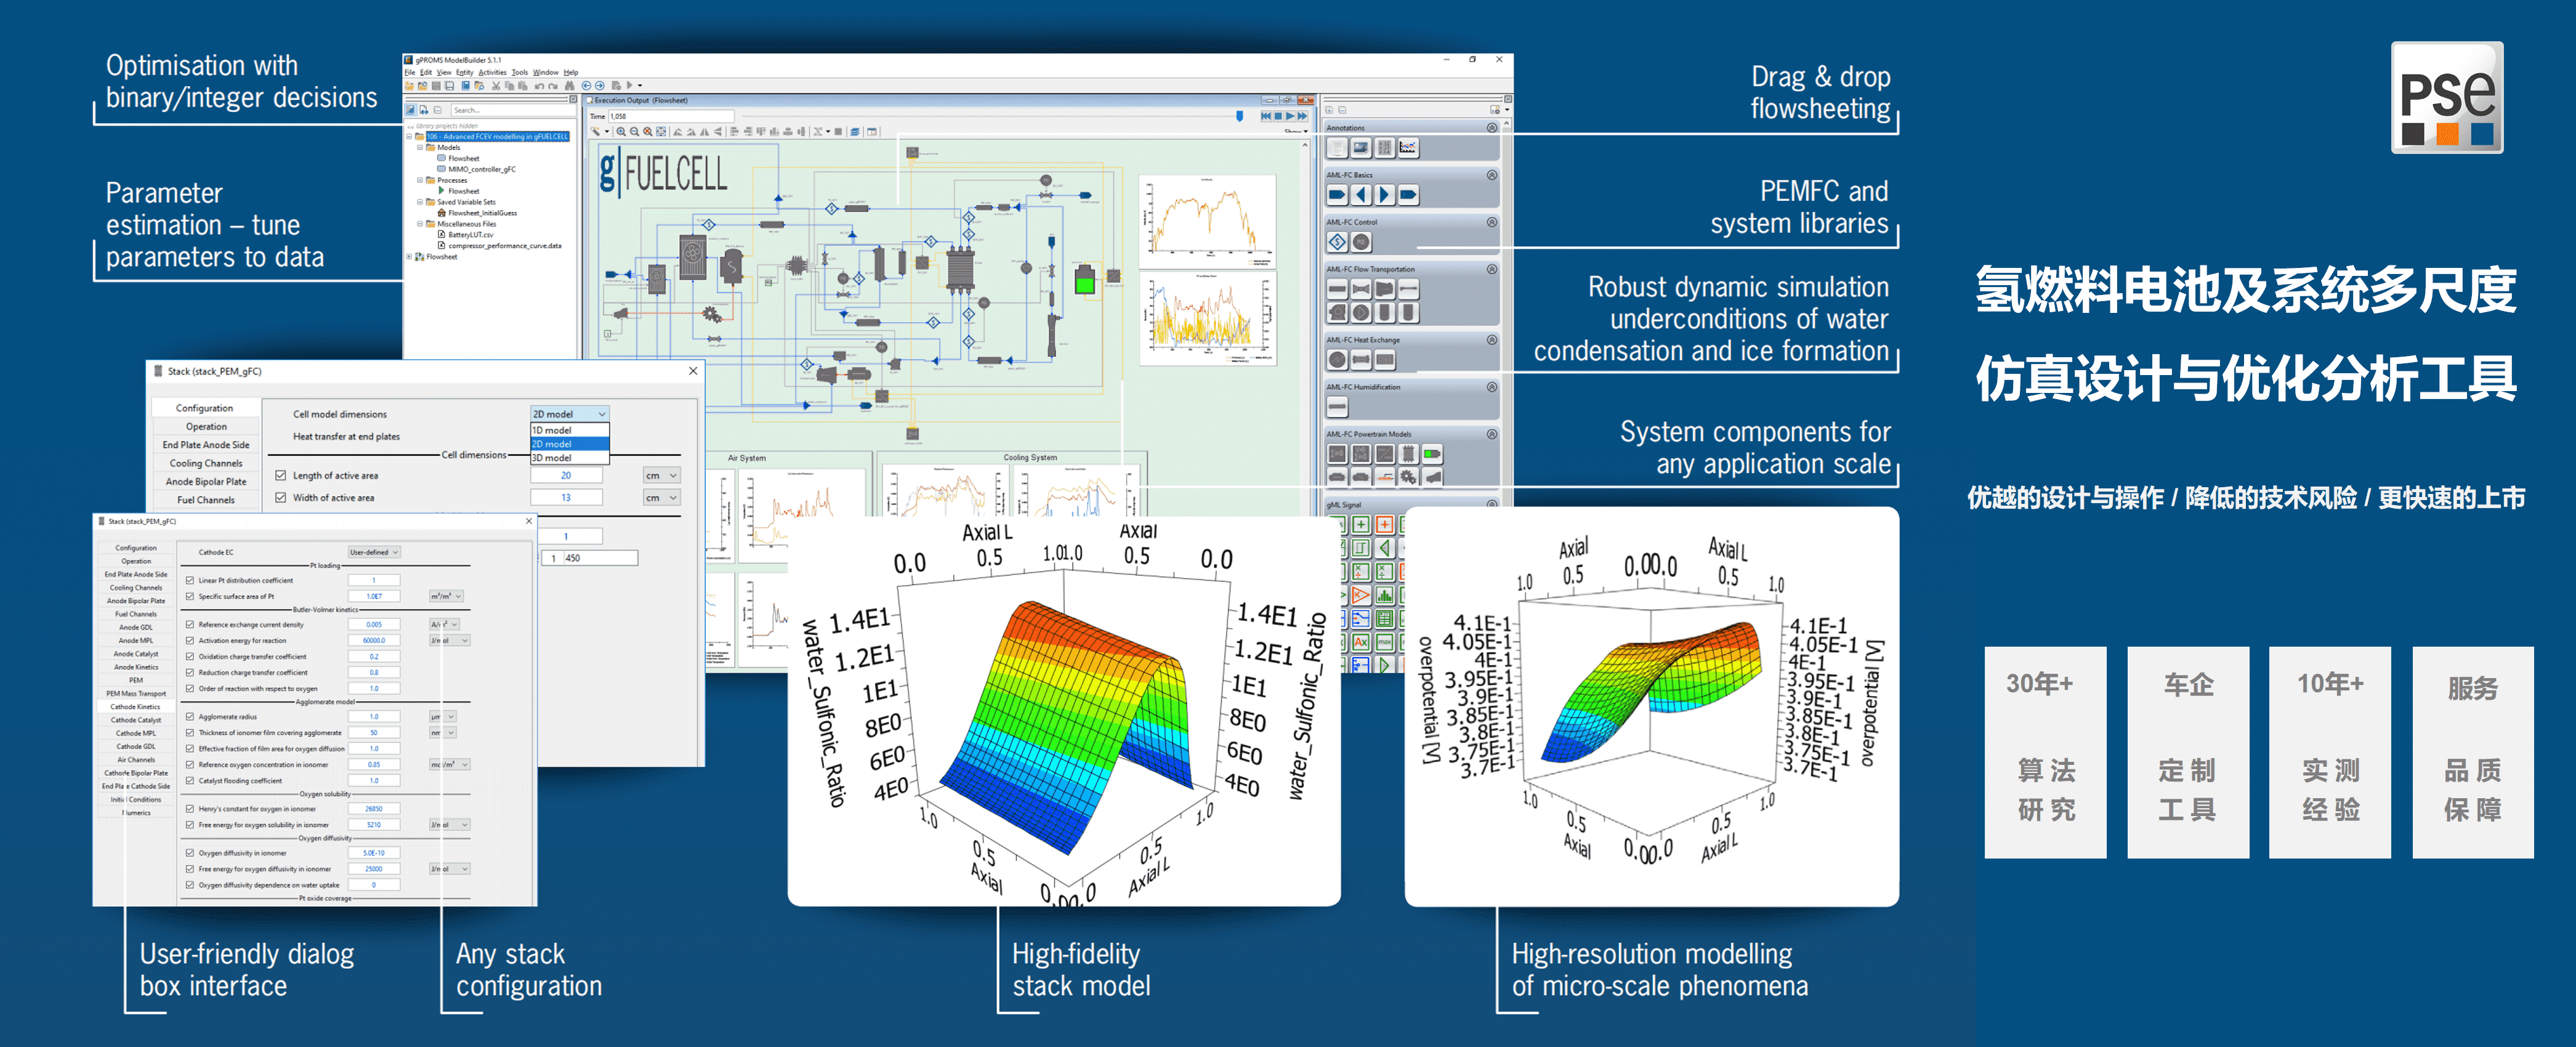This screenshot has height=1047, width=2576.
Task: Select the green battery icon in Powertrain Models
Action: [1432, 454]
